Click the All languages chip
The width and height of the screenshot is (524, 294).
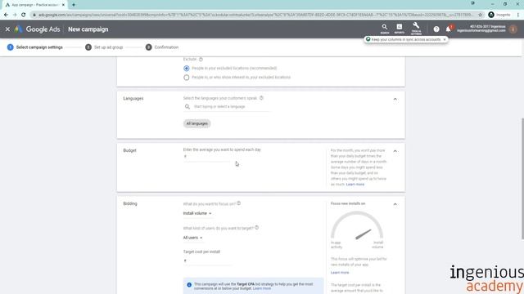pyautogui.click(x=196, y=123)
